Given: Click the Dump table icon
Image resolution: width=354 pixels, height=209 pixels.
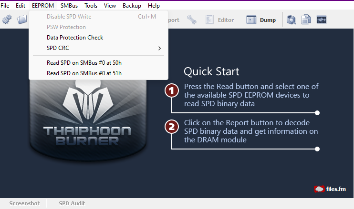Looking at the screenshot, I should click(251, 20).
